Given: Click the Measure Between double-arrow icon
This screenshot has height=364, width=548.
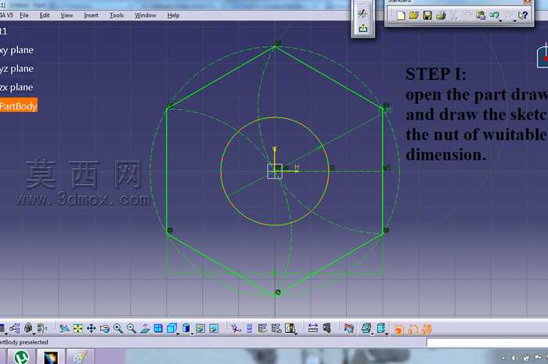Looking at the screenshot, I should tap(313, 328).
